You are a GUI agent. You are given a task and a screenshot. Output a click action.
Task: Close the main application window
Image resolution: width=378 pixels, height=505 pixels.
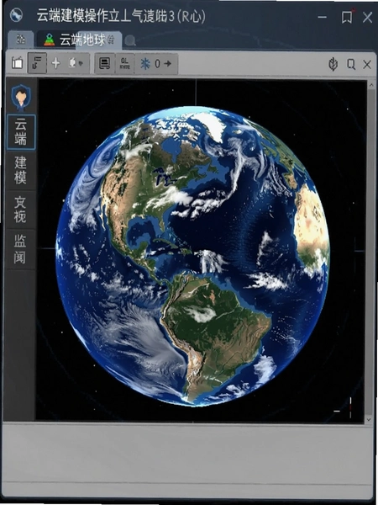pos(367,17)
